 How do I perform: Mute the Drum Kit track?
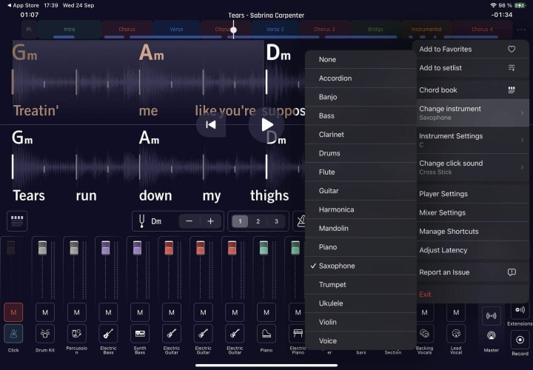coord(45,312)
